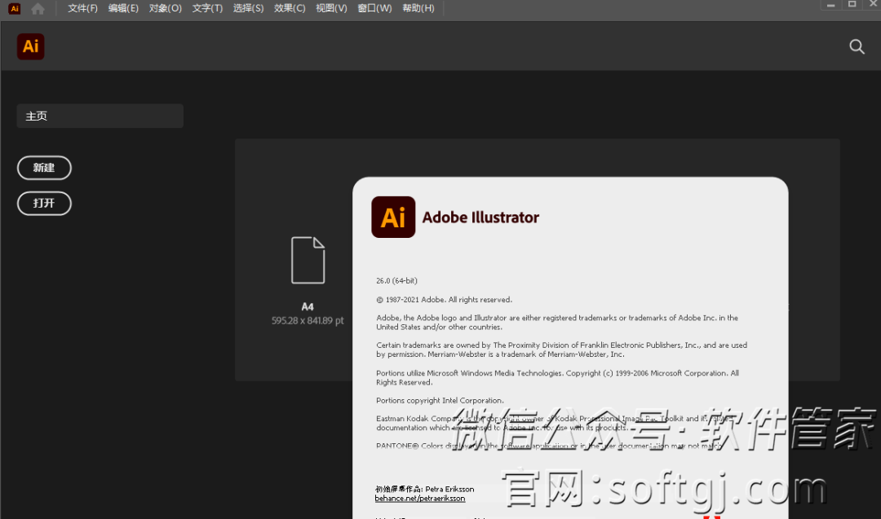
Task: Open the 选择(S) menu
Action: 248,8
